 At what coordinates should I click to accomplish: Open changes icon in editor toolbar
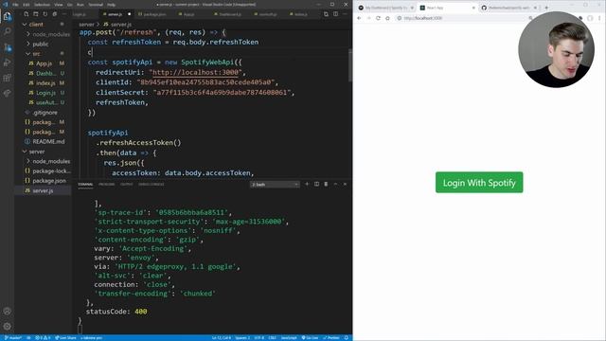pos(326,14)
